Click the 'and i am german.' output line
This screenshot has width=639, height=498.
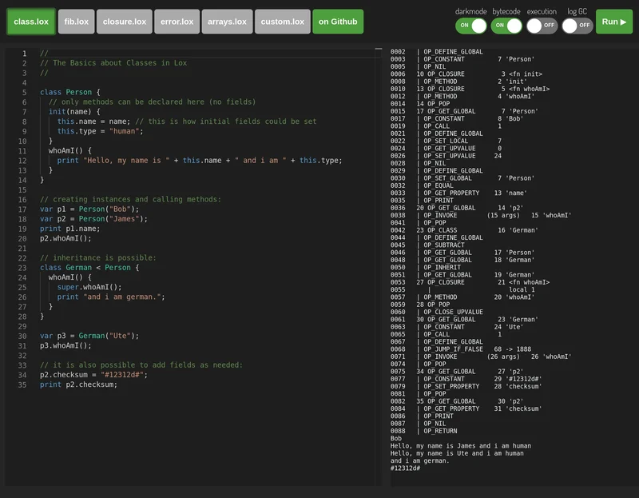point(420,461)
